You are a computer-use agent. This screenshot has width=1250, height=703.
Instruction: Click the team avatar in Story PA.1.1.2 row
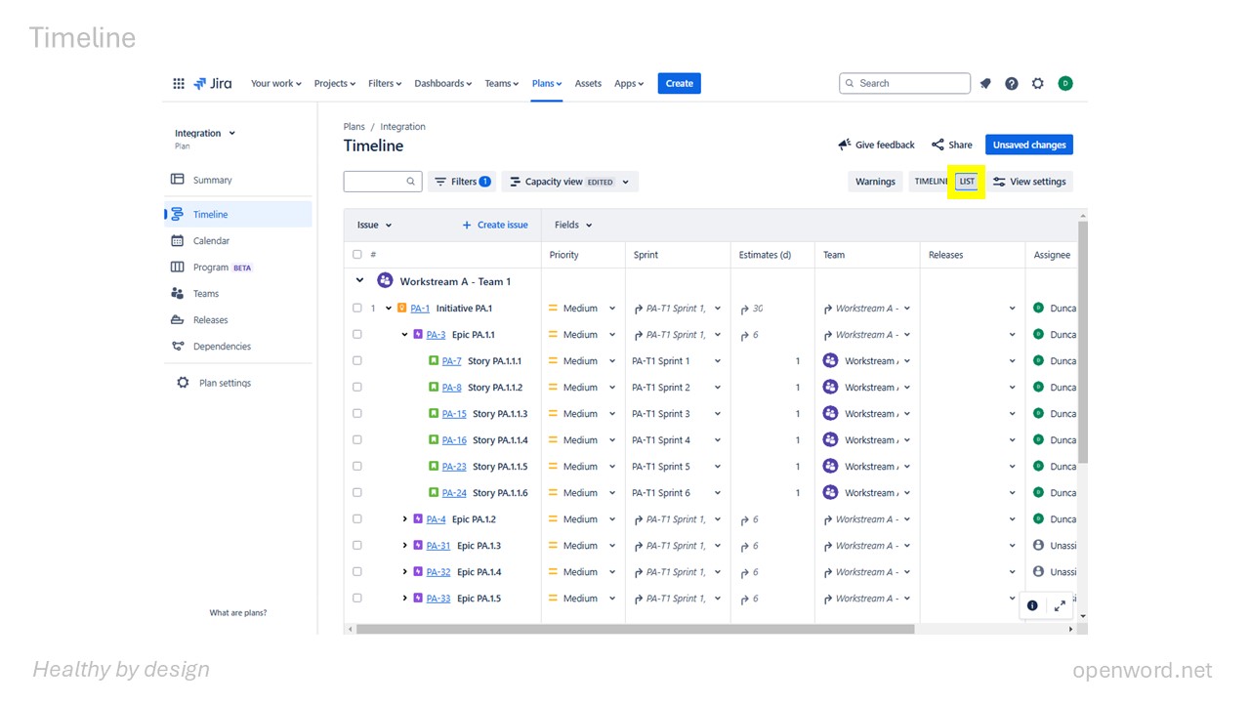tap(830, 388)
